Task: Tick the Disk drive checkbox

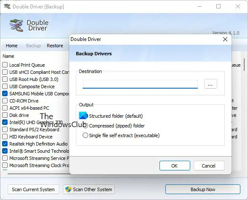Action: click(5, 115)
